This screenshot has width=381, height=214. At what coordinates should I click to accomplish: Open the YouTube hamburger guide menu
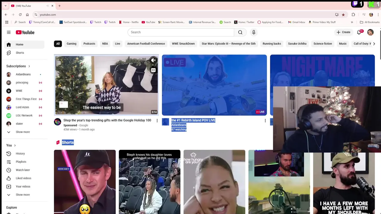[x=9, y=32]
